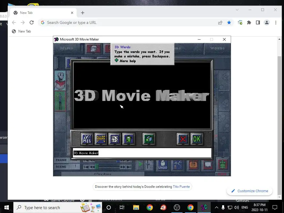
Task: Open the spotted texture costume button
Action: (115, 139)
